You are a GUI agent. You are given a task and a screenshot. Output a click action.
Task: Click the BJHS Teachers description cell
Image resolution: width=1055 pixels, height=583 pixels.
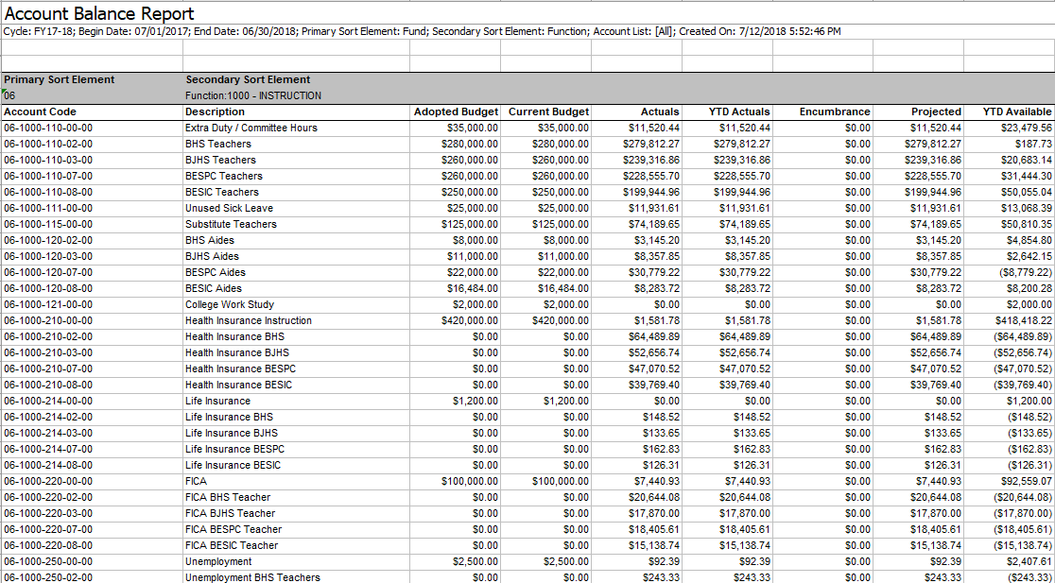point(220,160)
